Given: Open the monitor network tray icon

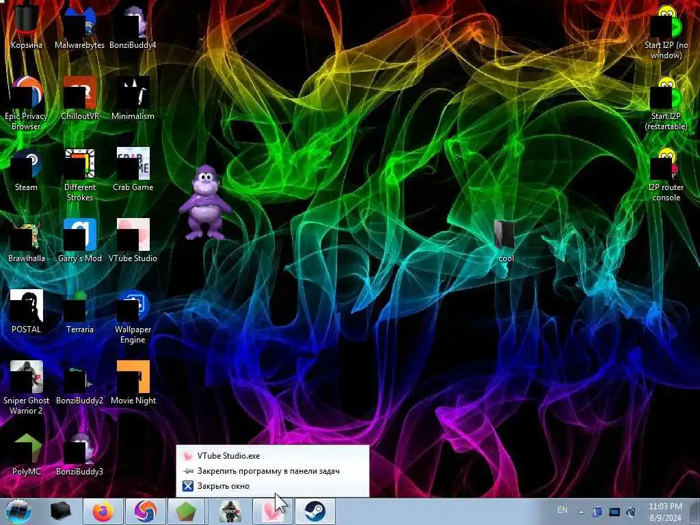Looking at the screenshot, I should pyautogui.click(x=615, y=512).
